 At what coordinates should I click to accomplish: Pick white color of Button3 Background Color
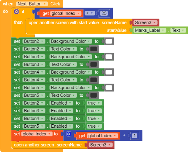(109, 57)
